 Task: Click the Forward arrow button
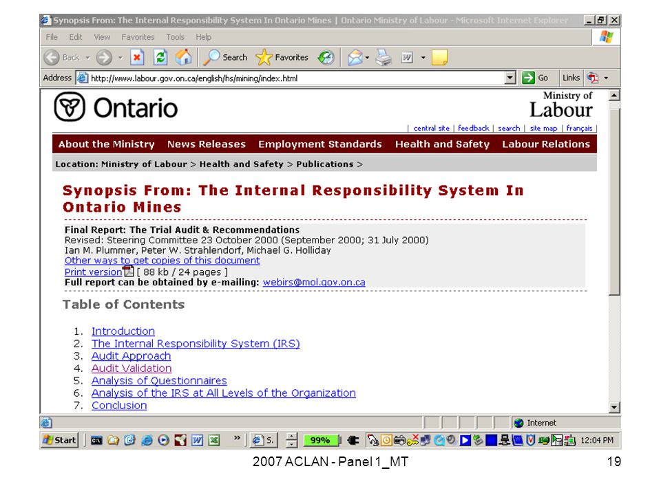(104, 57)
